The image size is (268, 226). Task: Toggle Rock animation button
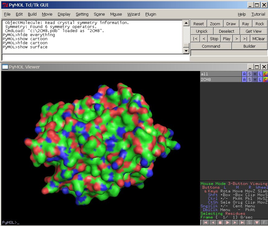tap(260, 24)
